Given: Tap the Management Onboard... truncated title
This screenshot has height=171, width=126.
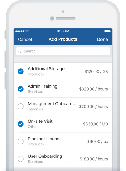Looking at the screenshot, I should pyautogui.click(x=52, y=104).
